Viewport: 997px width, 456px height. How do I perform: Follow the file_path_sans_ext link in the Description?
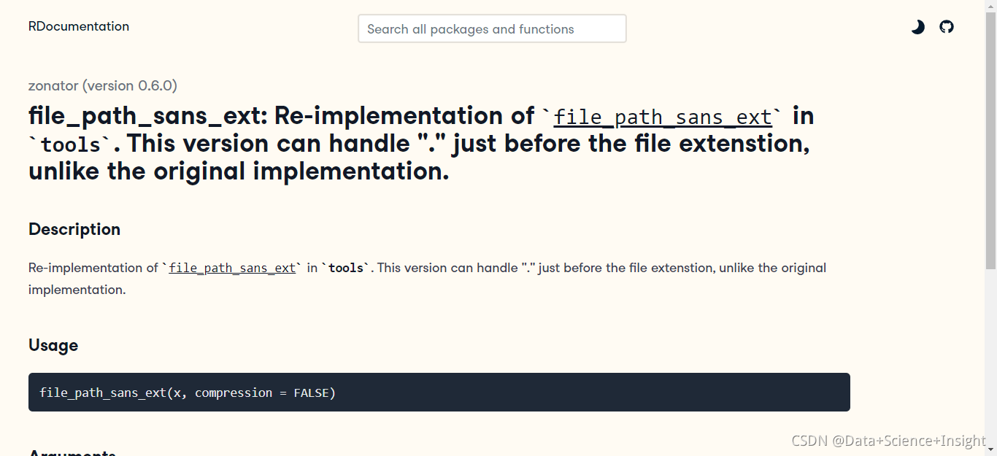pyautogui.click(x=232, y=268)
